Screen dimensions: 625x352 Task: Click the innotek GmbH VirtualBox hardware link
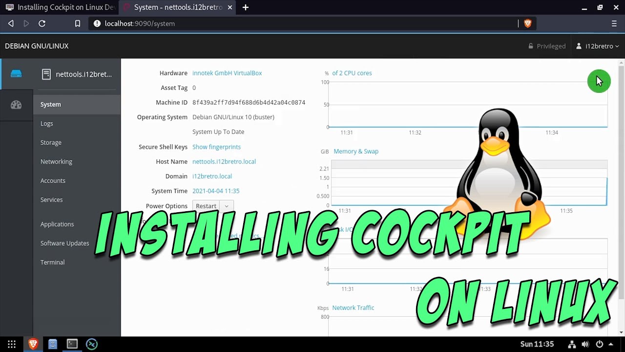coord(227,73)
